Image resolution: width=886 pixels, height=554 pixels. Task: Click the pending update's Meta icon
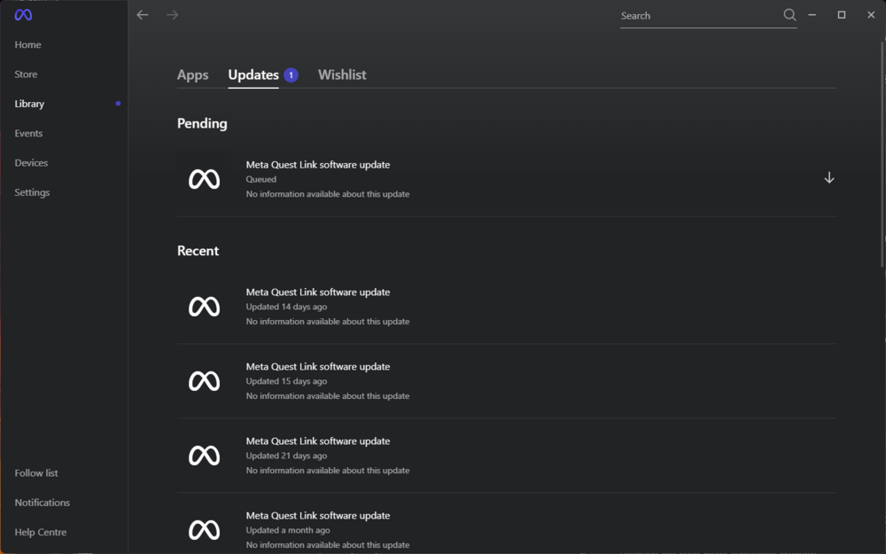point(205,179)
